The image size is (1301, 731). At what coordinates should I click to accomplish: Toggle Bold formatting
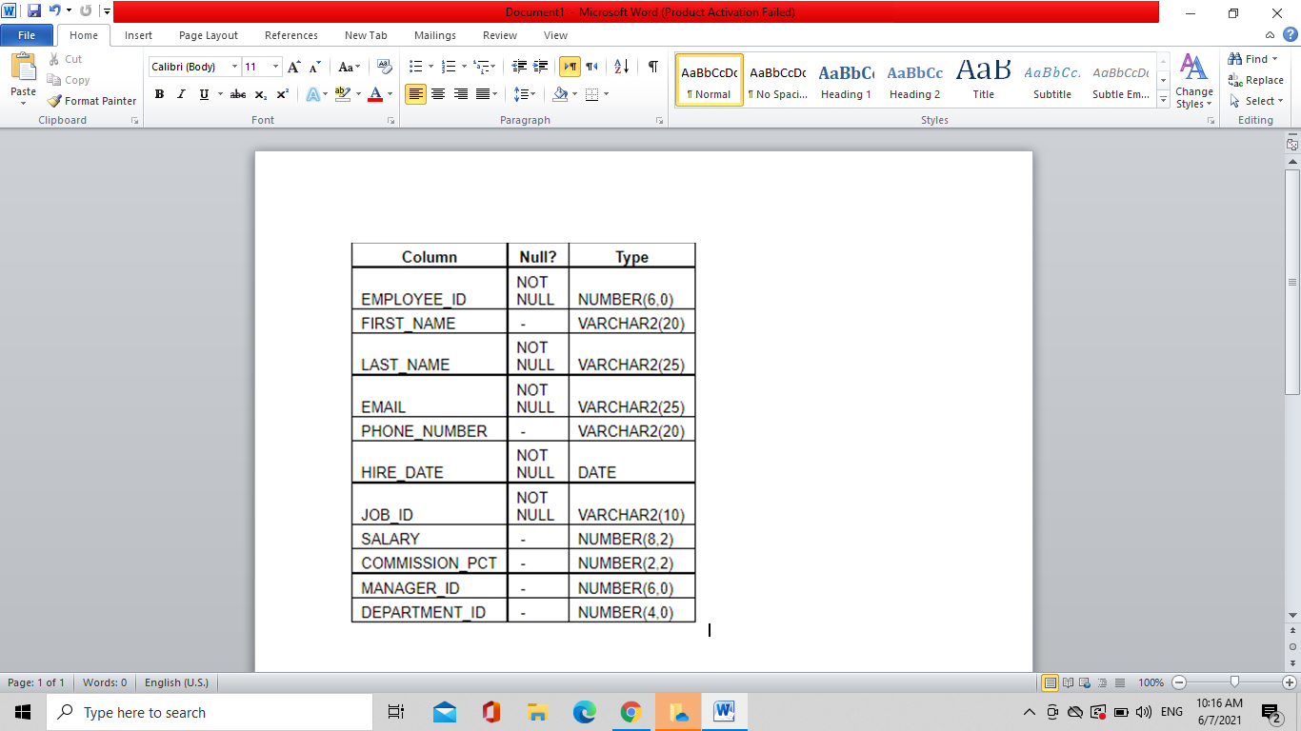[x=159, y=94]
